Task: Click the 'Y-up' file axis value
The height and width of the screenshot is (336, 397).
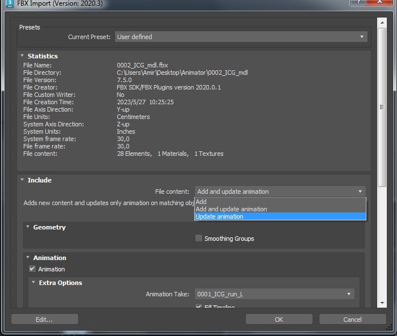Action: (123, 109)
